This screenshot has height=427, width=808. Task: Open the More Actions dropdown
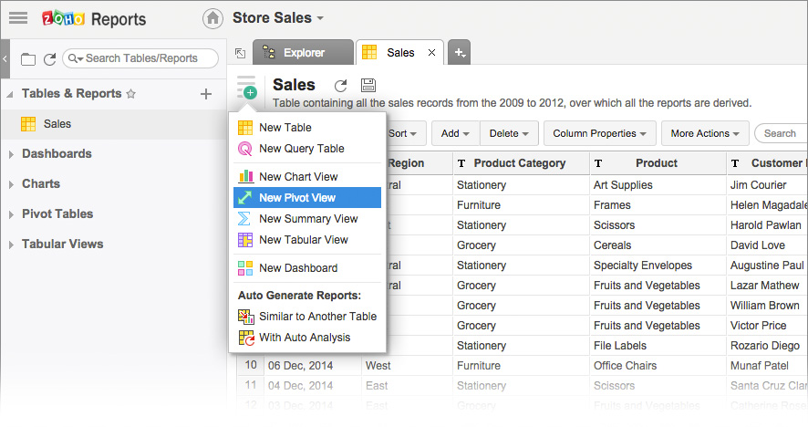[x=705, y=133]
